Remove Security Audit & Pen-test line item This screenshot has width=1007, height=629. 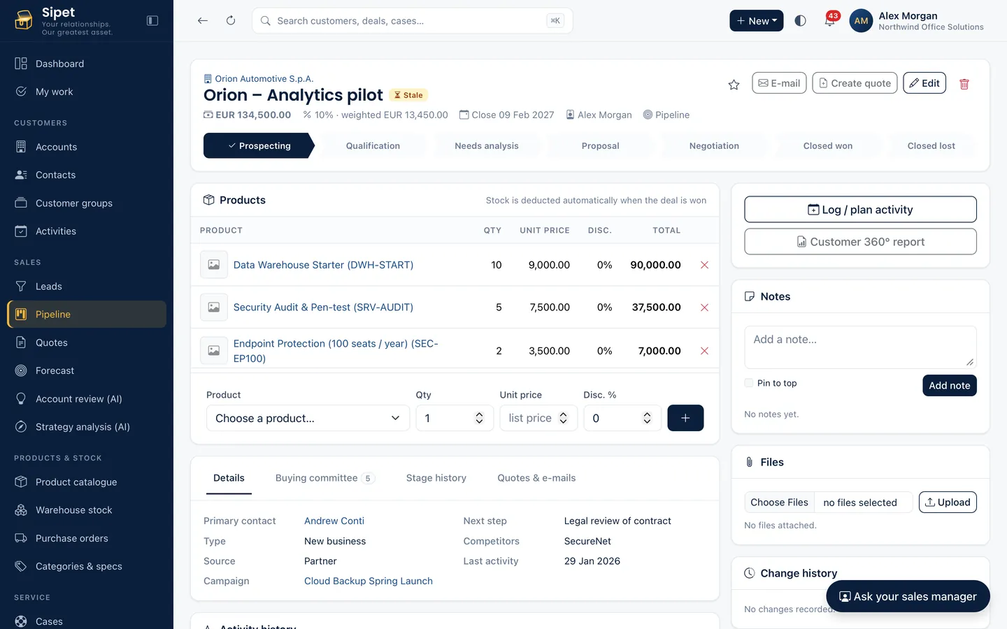704,308
